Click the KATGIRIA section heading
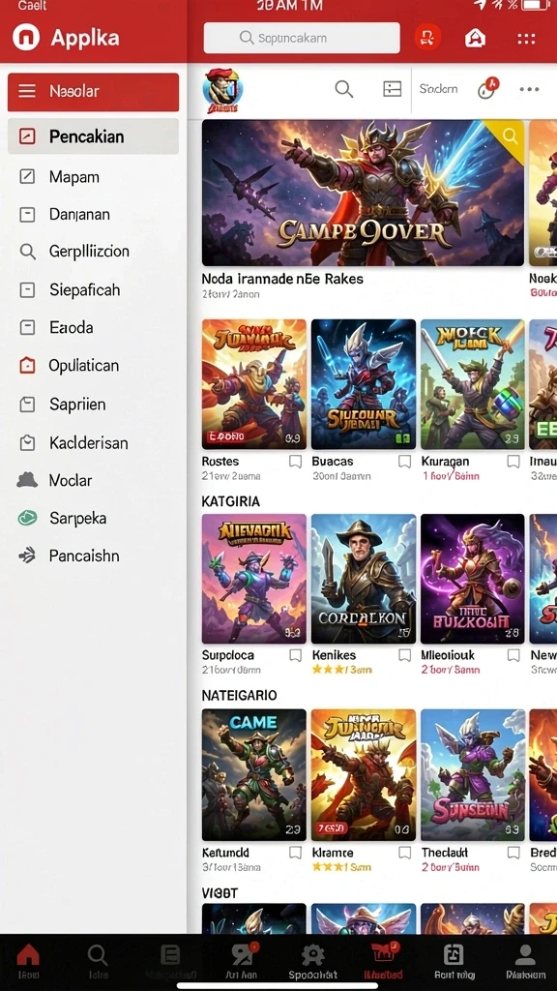The image size is (557, 991). tap(230, 501)
